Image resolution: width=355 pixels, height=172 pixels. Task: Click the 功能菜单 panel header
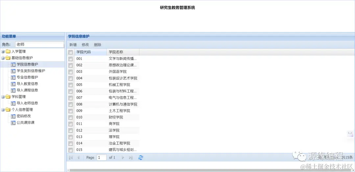pyautogui.click(x=32, y=36)
